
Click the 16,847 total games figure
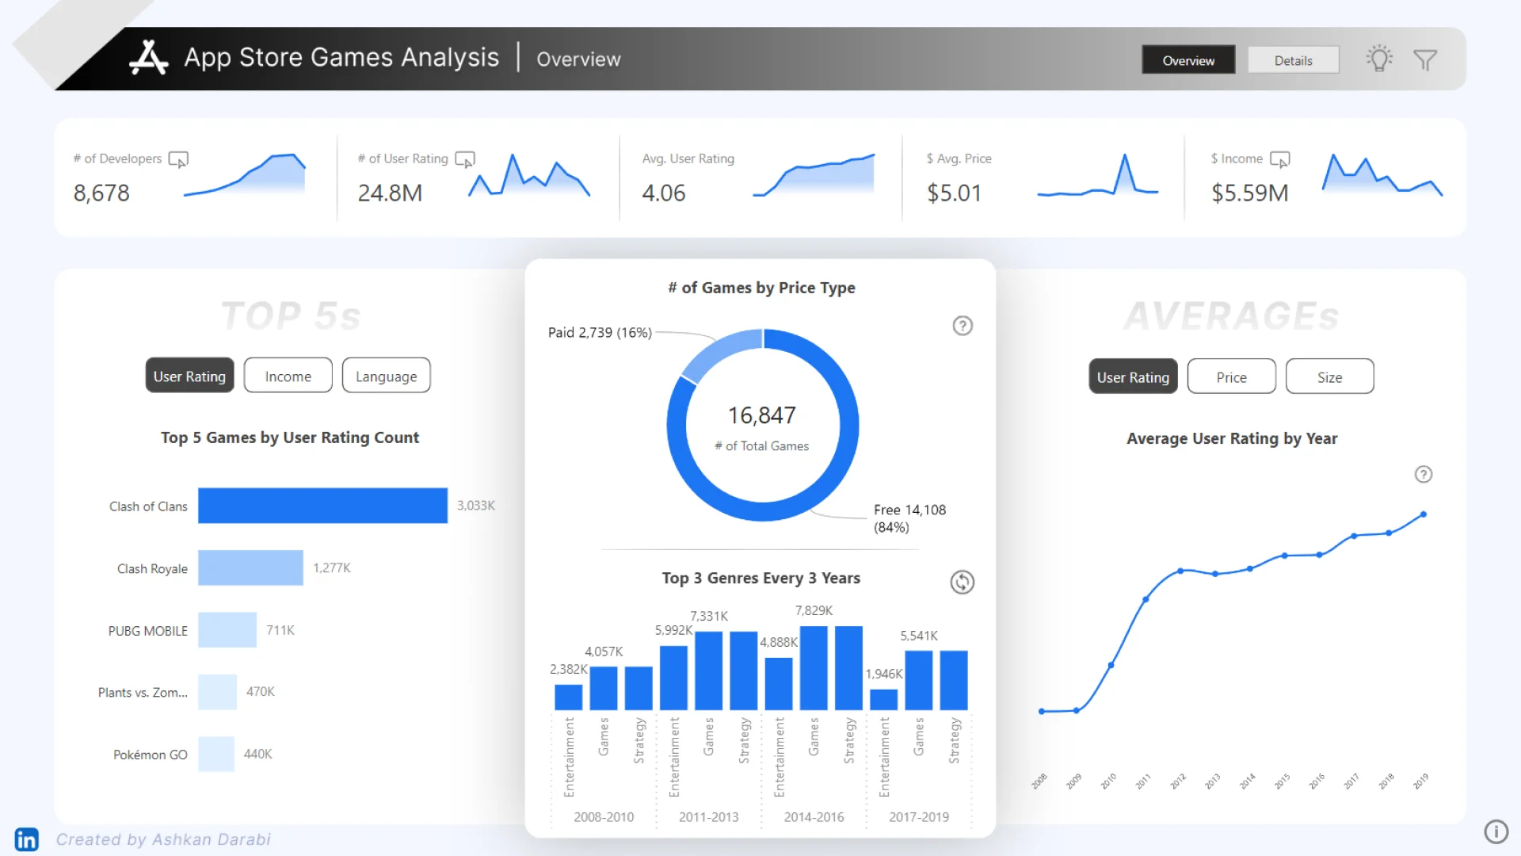[x=762, y=415]
